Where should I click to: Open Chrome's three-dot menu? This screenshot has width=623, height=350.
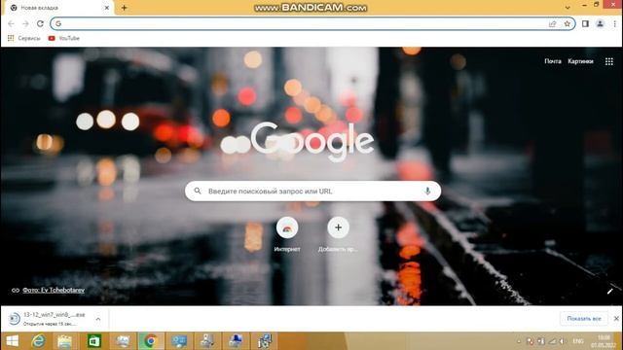(614, 23)
